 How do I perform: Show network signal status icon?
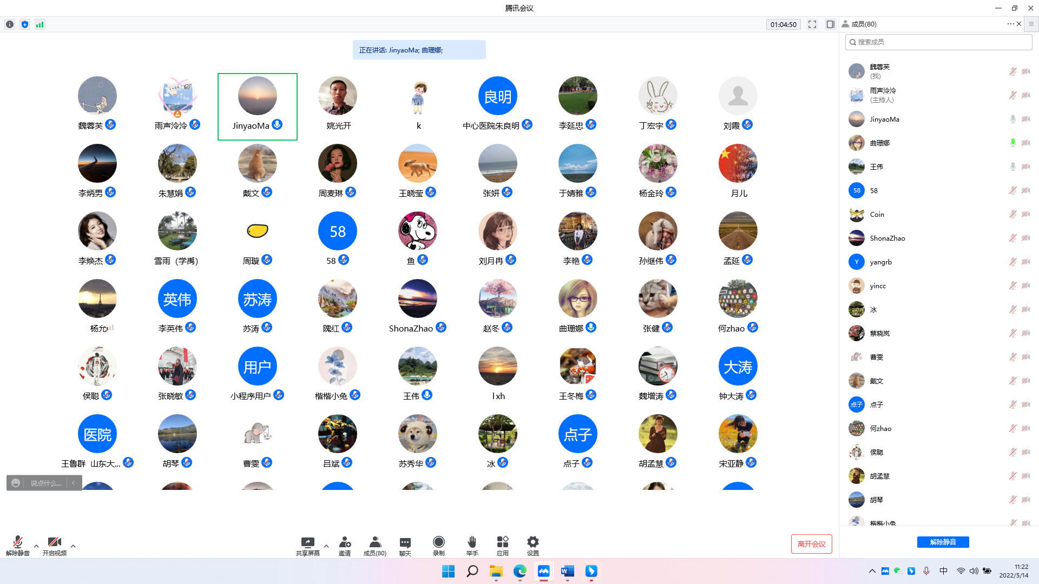click(40, 24)
